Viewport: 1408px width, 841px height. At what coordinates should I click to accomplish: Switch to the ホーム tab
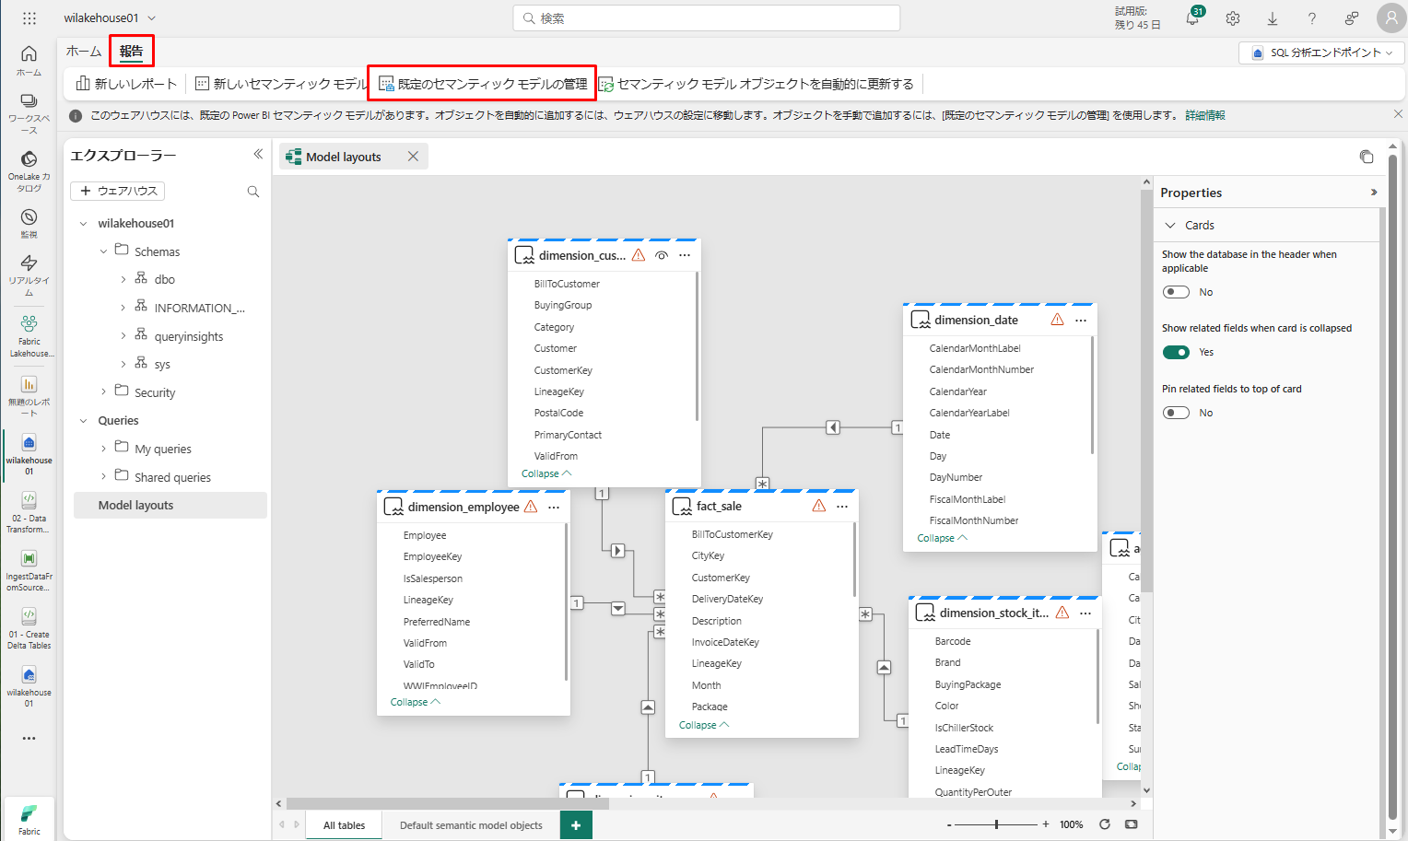[84, 52]
